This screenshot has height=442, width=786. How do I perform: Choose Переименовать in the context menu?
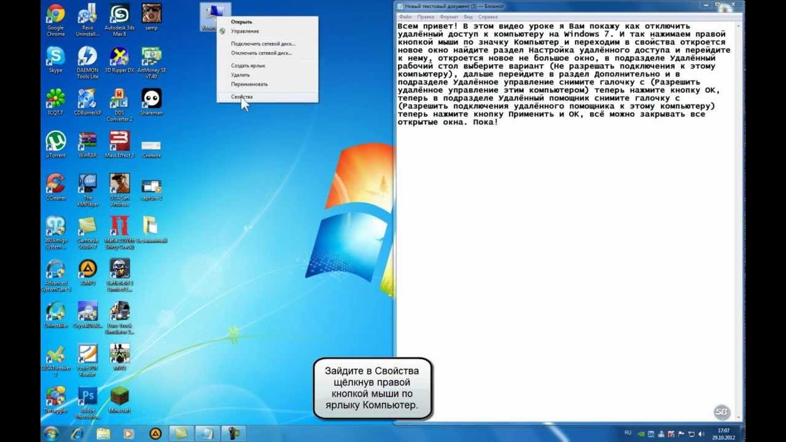(267, 84)
